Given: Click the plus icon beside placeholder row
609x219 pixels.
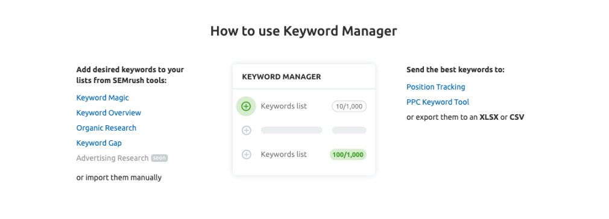Looking at the screenshot, I should [x=246, y=131].
